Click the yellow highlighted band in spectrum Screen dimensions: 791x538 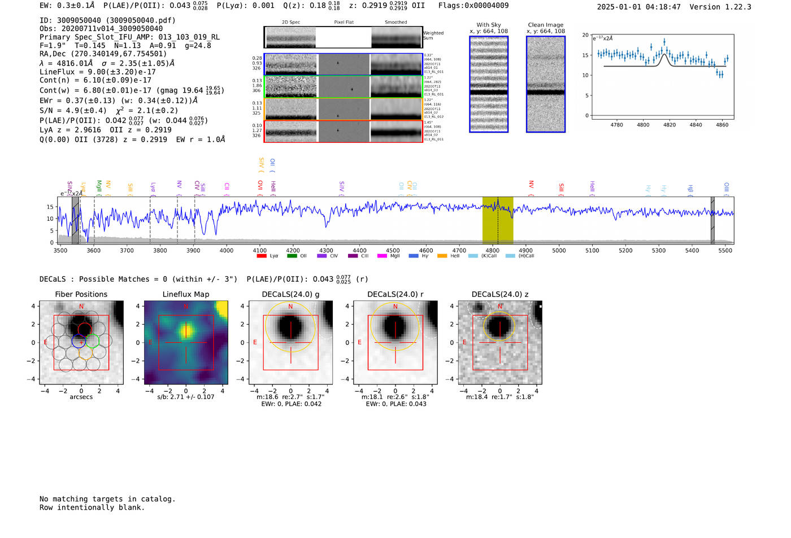click(x=497, y=220)
